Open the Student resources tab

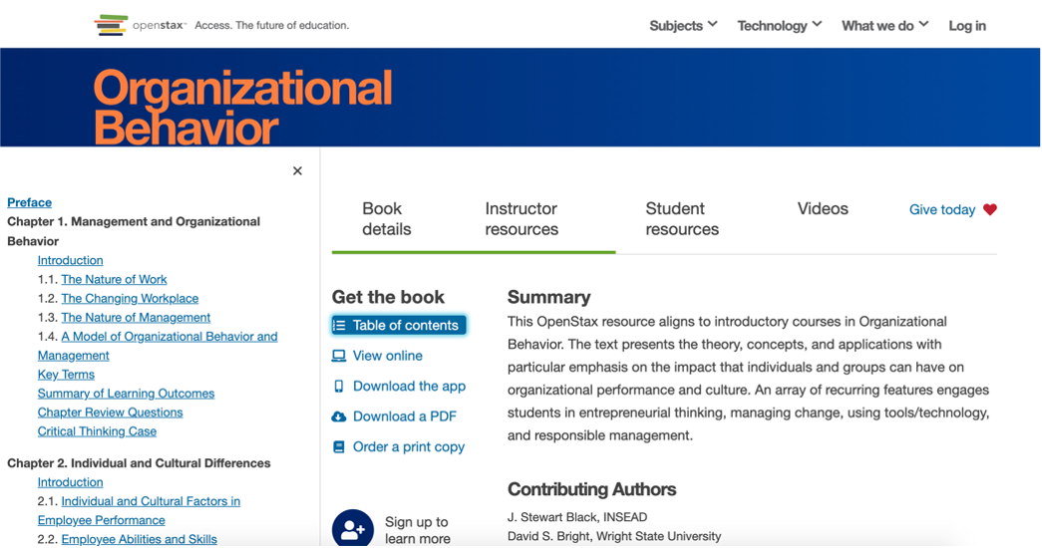click(x=682, y=219)
